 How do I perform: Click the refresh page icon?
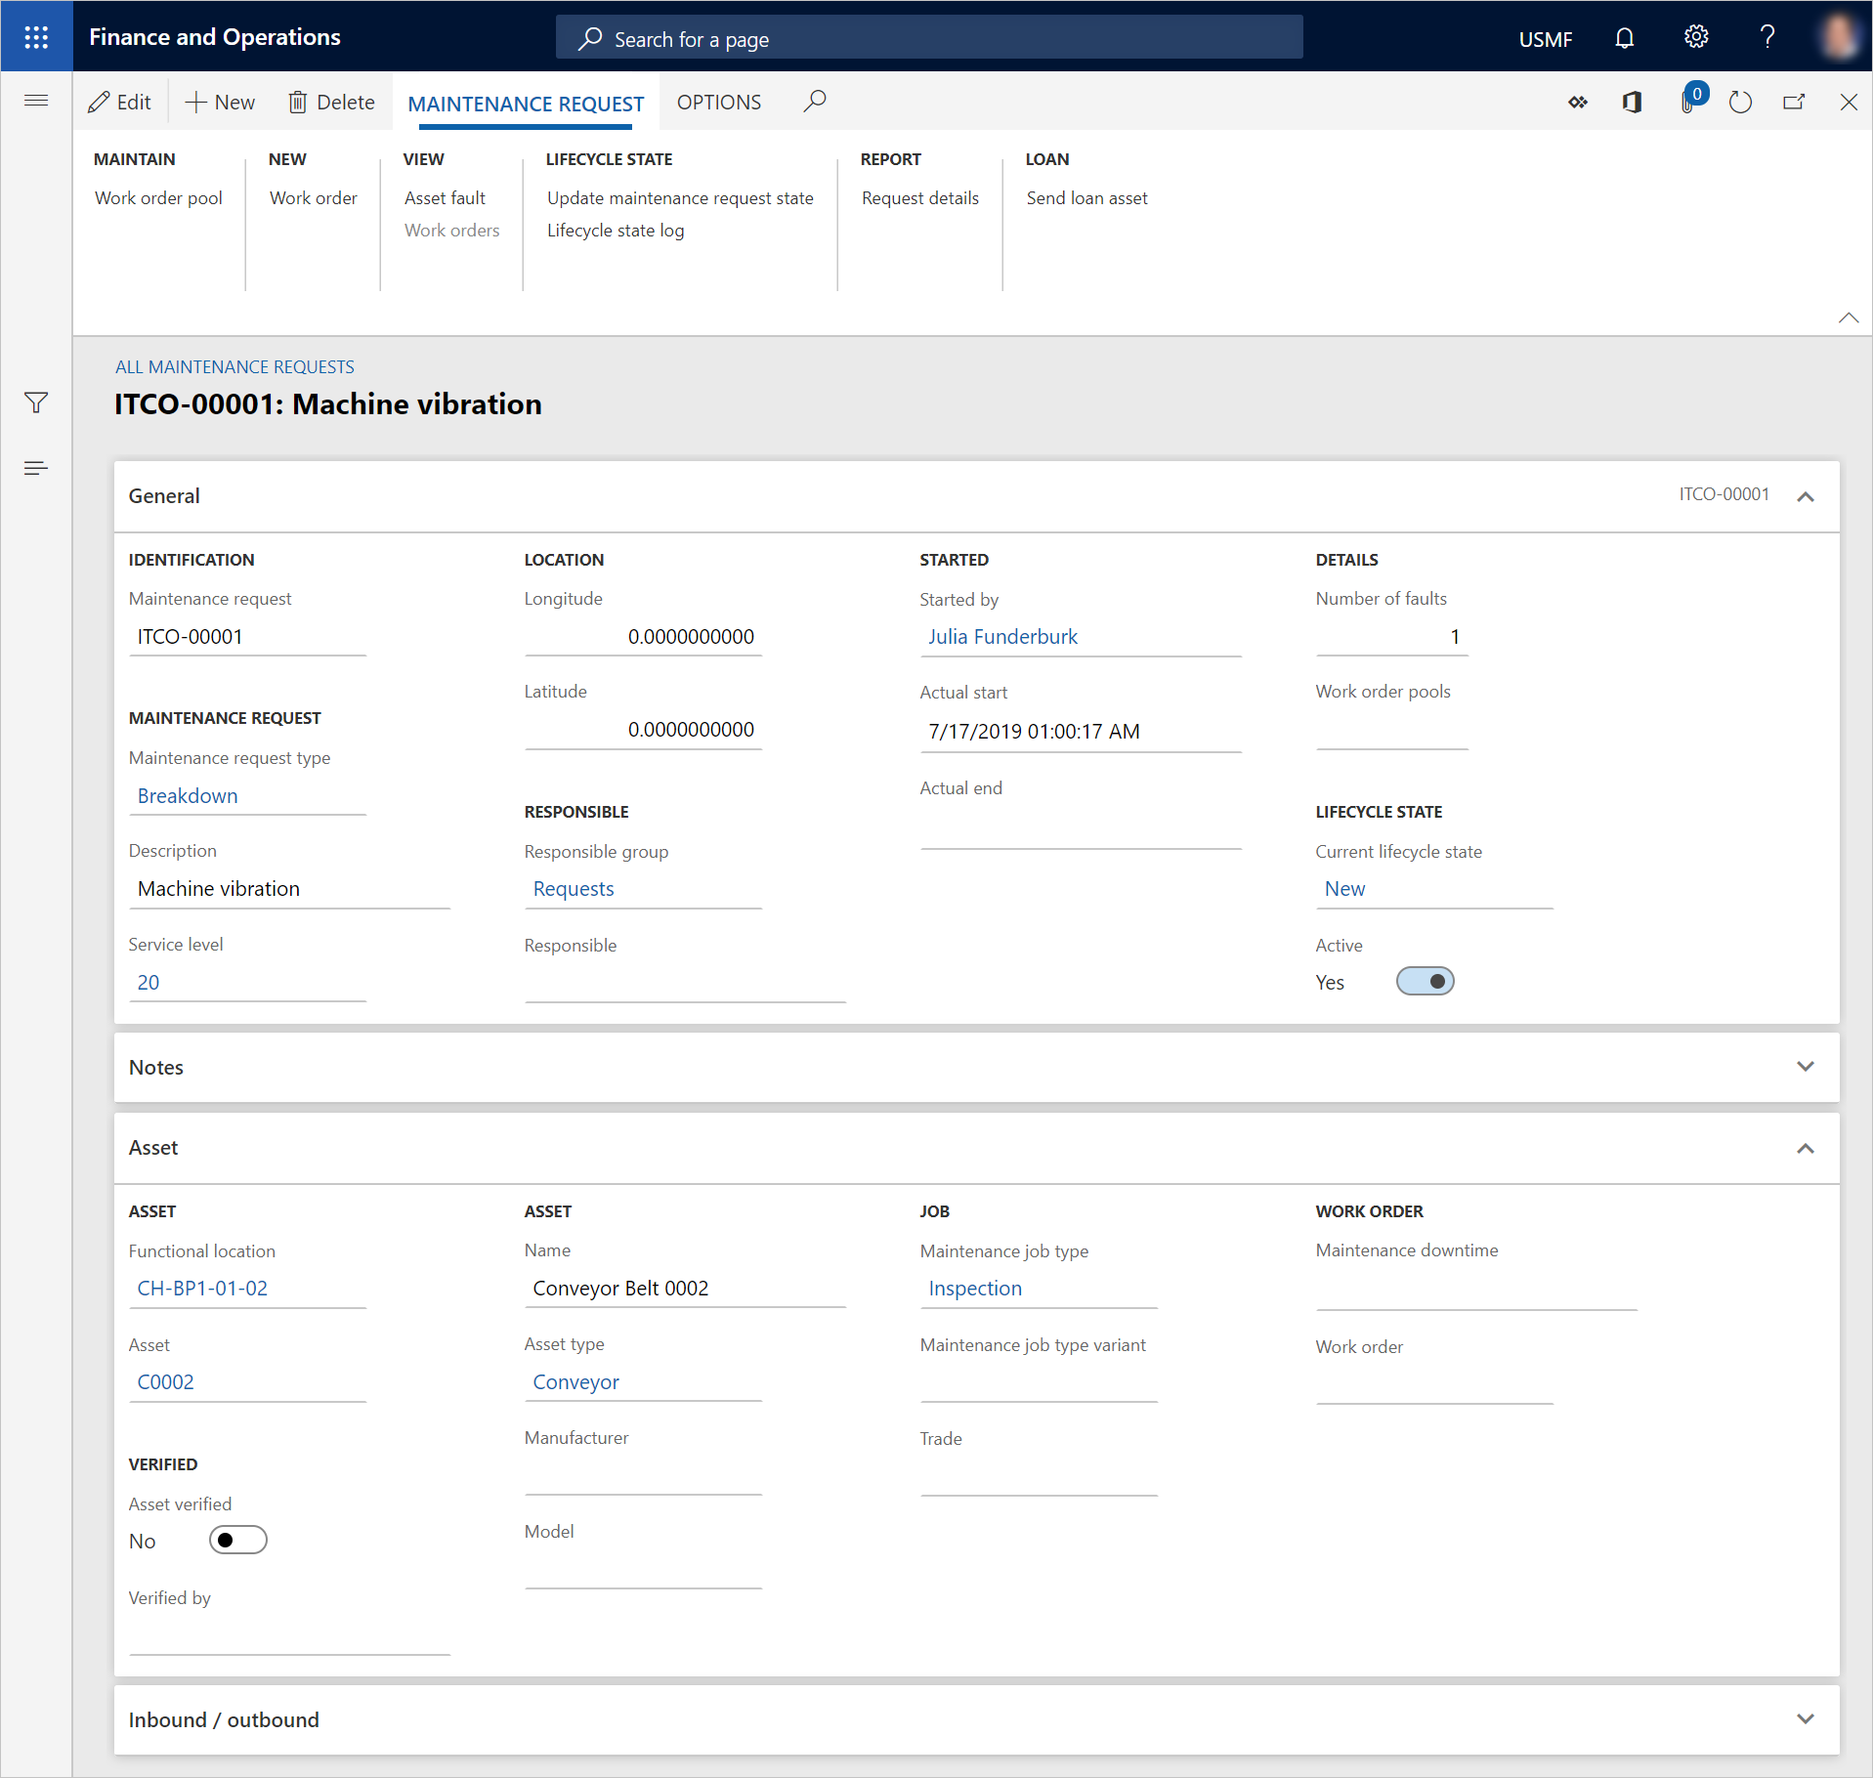[1740, 103]
